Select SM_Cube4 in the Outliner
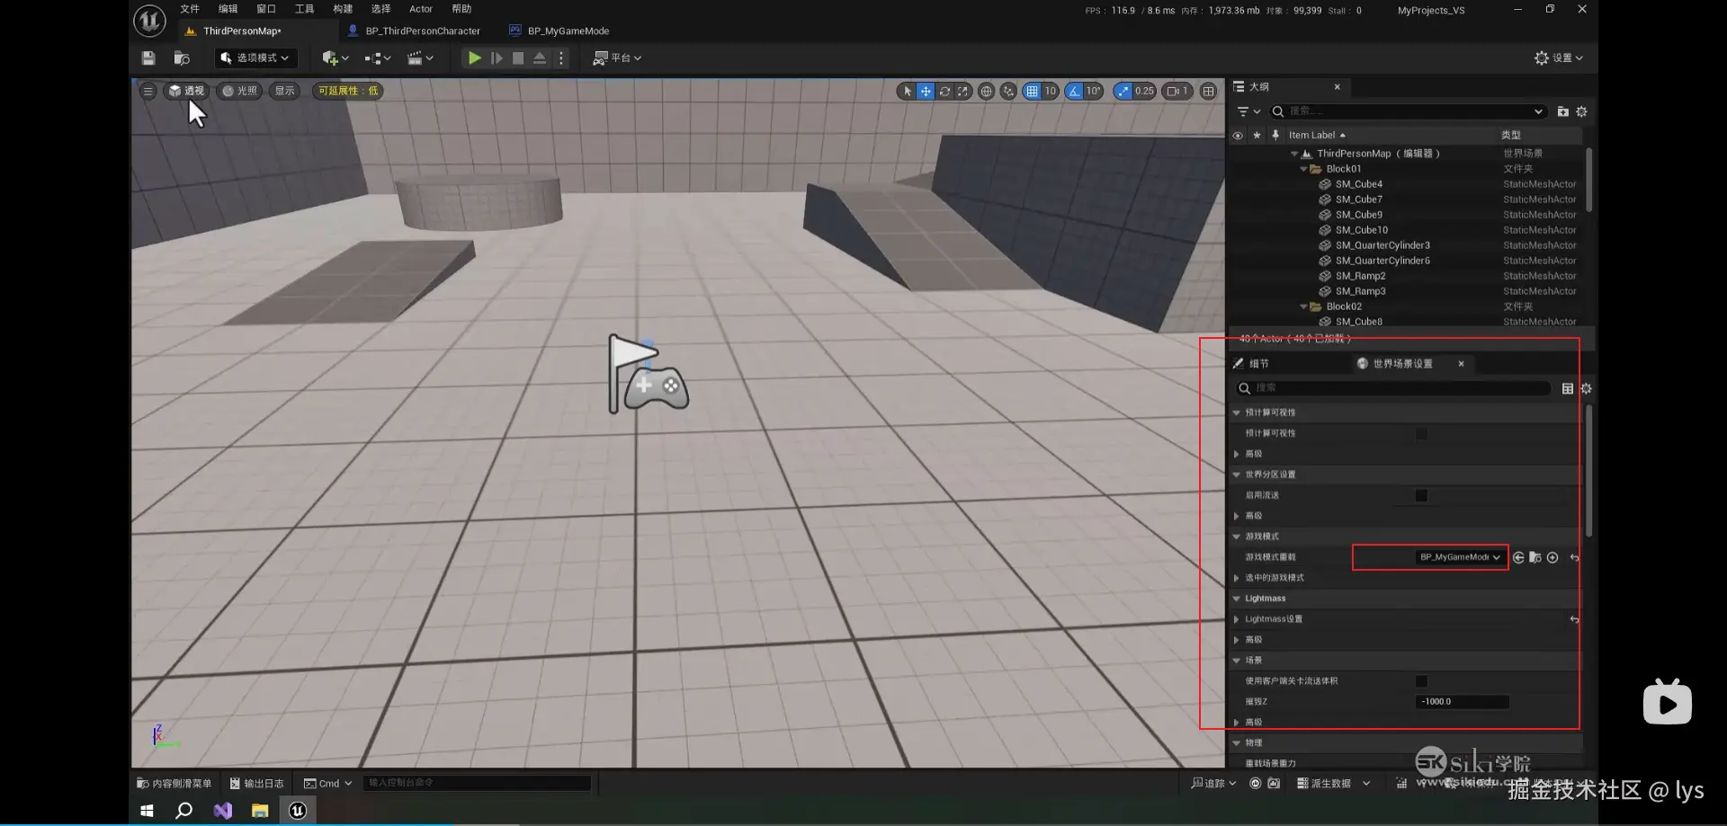This screenshot has height=826, width=1727. click(1358, 184)
